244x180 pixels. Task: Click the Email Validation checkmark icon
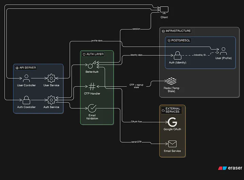[x=92, y=108]
